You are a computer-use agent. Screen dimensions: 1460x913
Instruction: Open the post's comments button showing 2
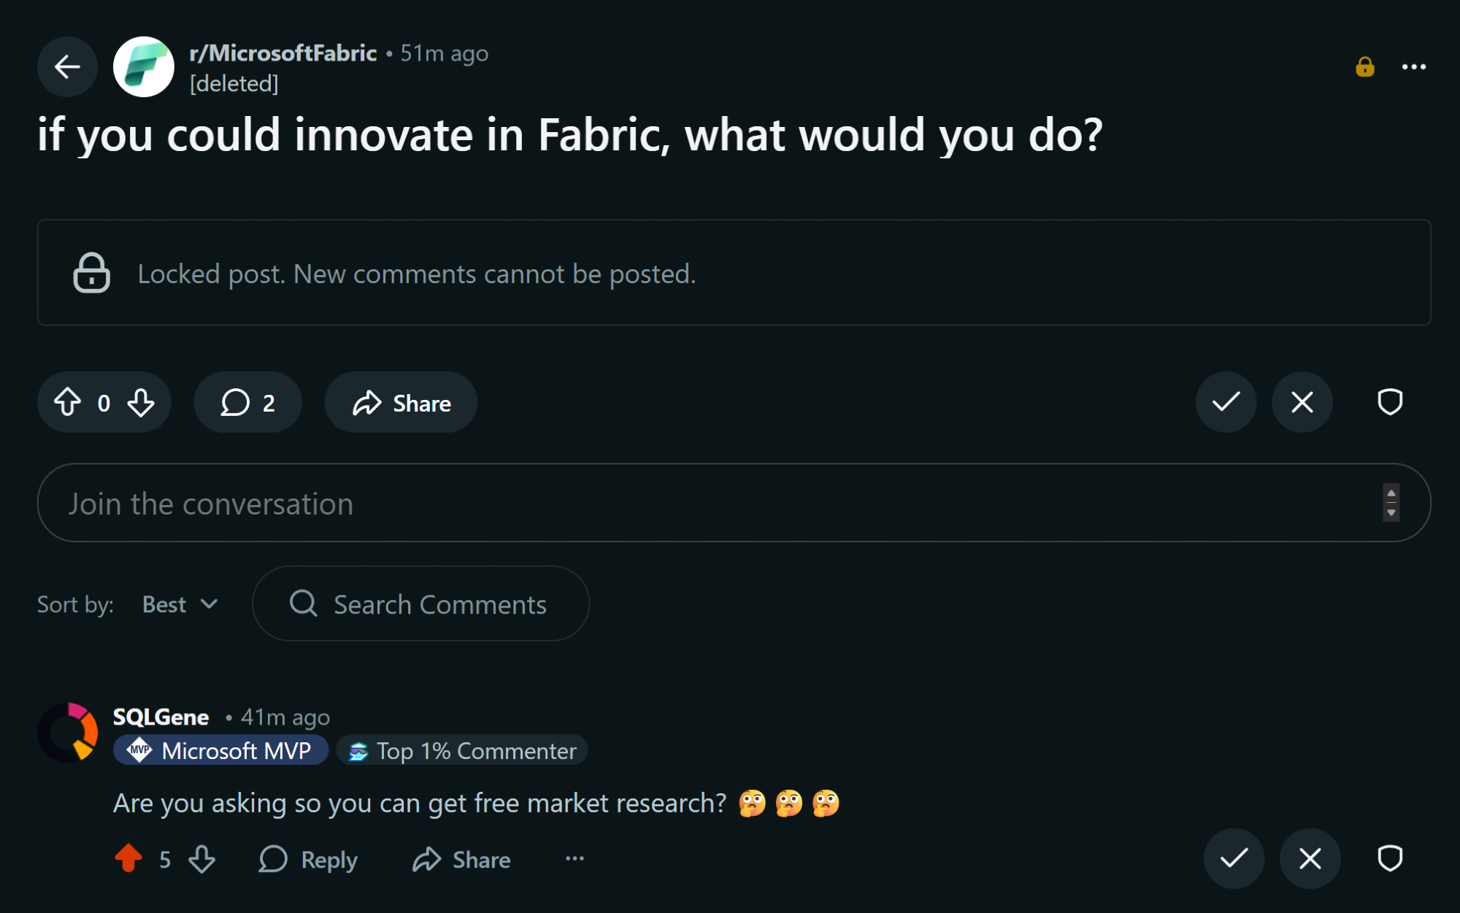[247, 402]
